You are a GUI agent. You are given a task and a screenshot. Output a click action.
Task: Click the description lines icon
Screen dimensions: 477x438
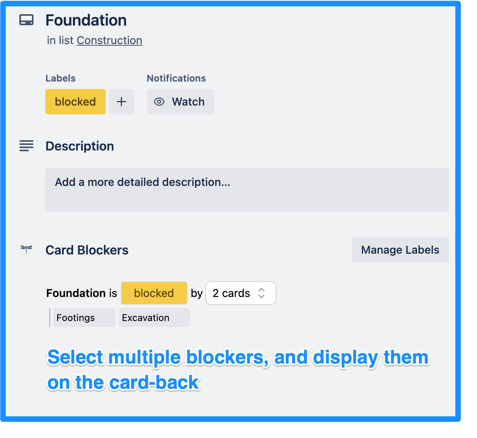tap(26, 146)
